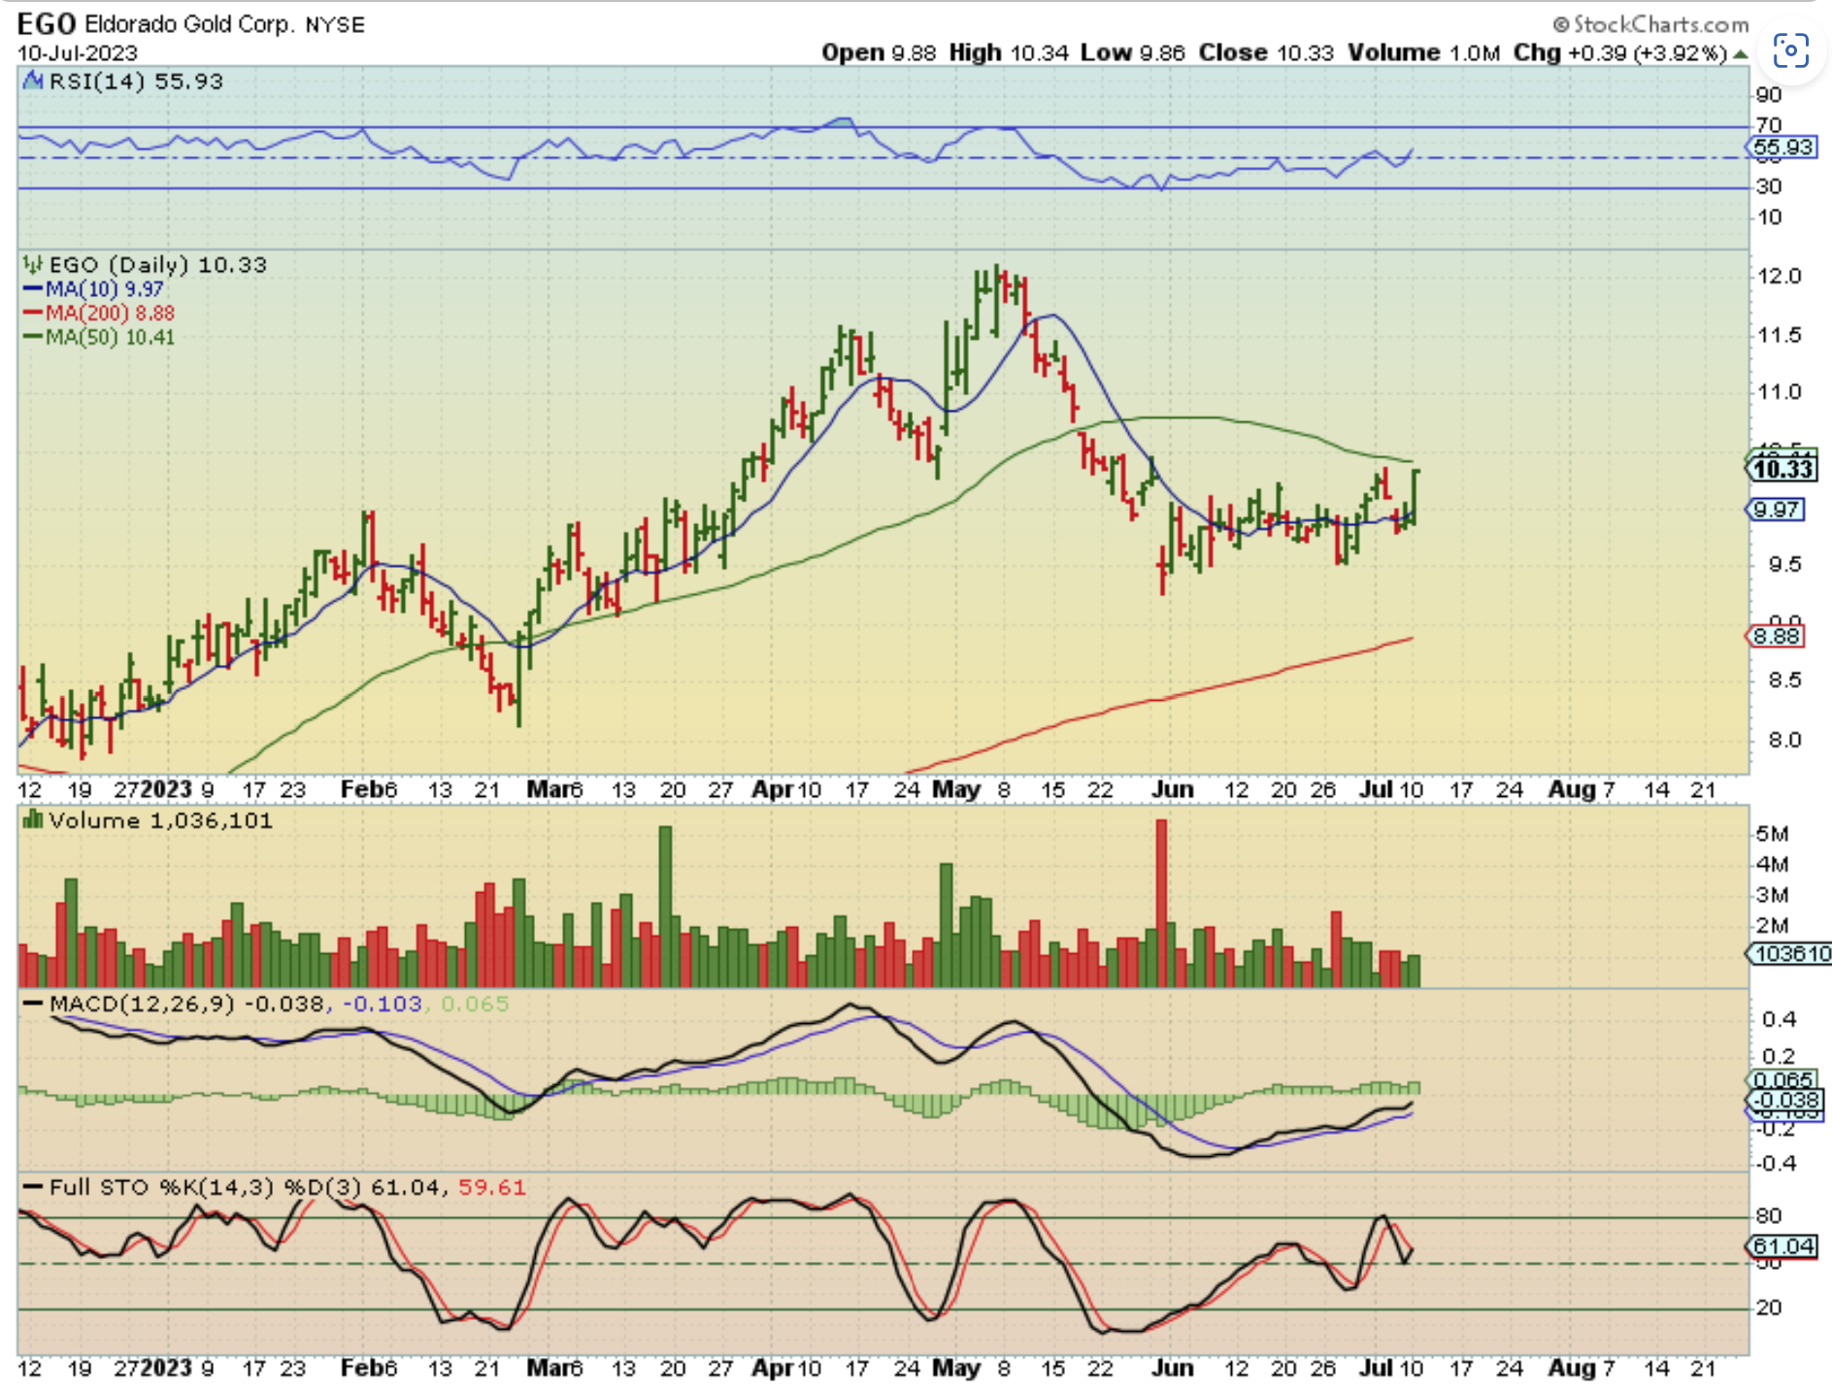1832x1389 pixels.
Task: Click the tallest green volume bar in mid-March
Action: coord(665,907)
